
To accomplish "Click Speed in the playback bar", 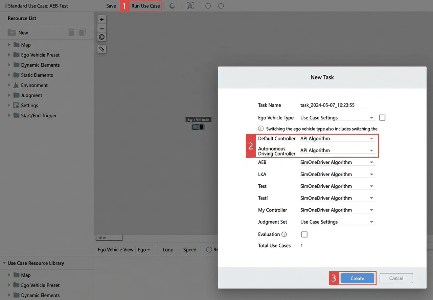I will [190, 250].
